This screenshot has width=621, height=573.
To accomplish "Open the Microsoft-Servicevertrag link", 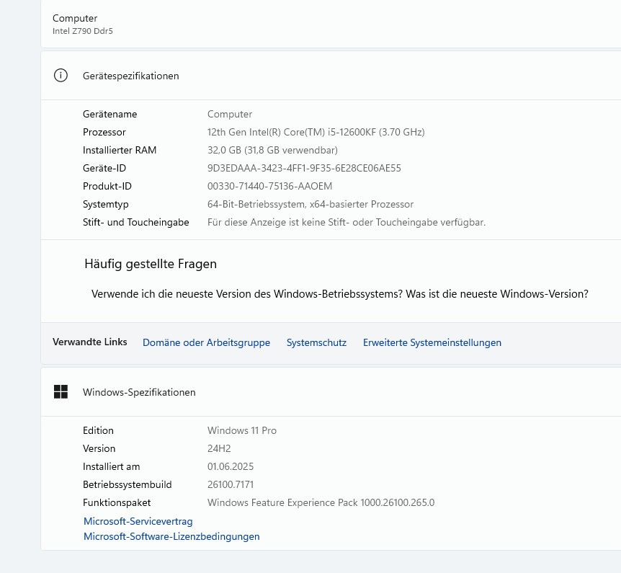I will (138, 521).
